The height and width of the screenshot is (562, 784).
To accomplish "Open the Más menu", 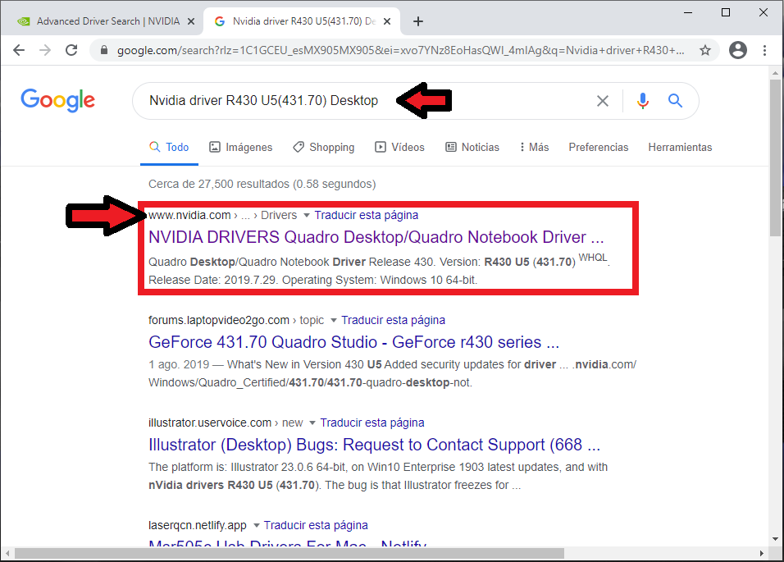I will click(534, 147).
